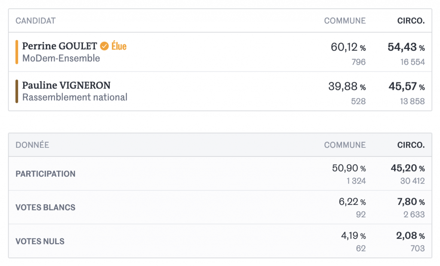Click Vigneron's 39,88 % commune result

click(347, 86)
